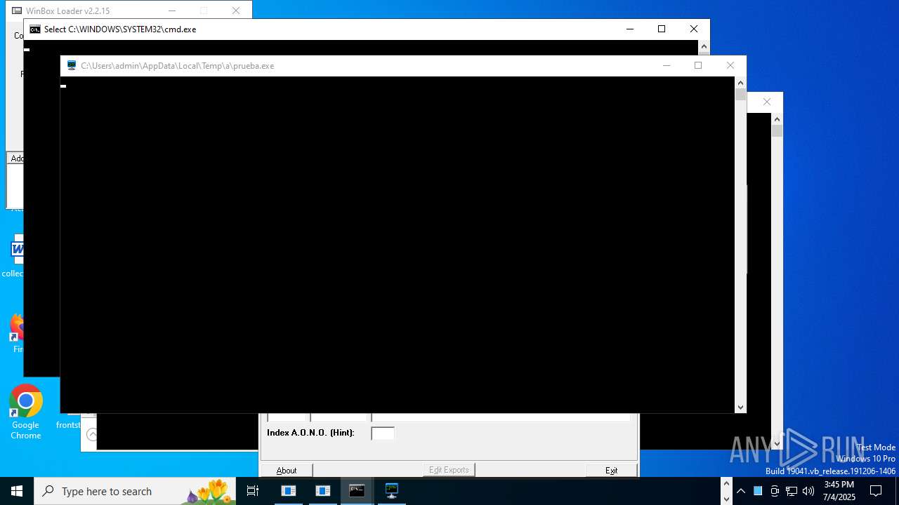Screen dimensions: 899x505
Task: Close the console window behind on right
Action: (x=767, y=102)
